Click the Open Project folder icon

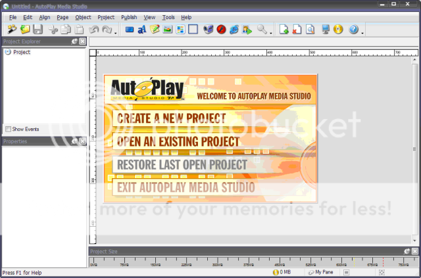pyautogui.click(x=25, y=30)
